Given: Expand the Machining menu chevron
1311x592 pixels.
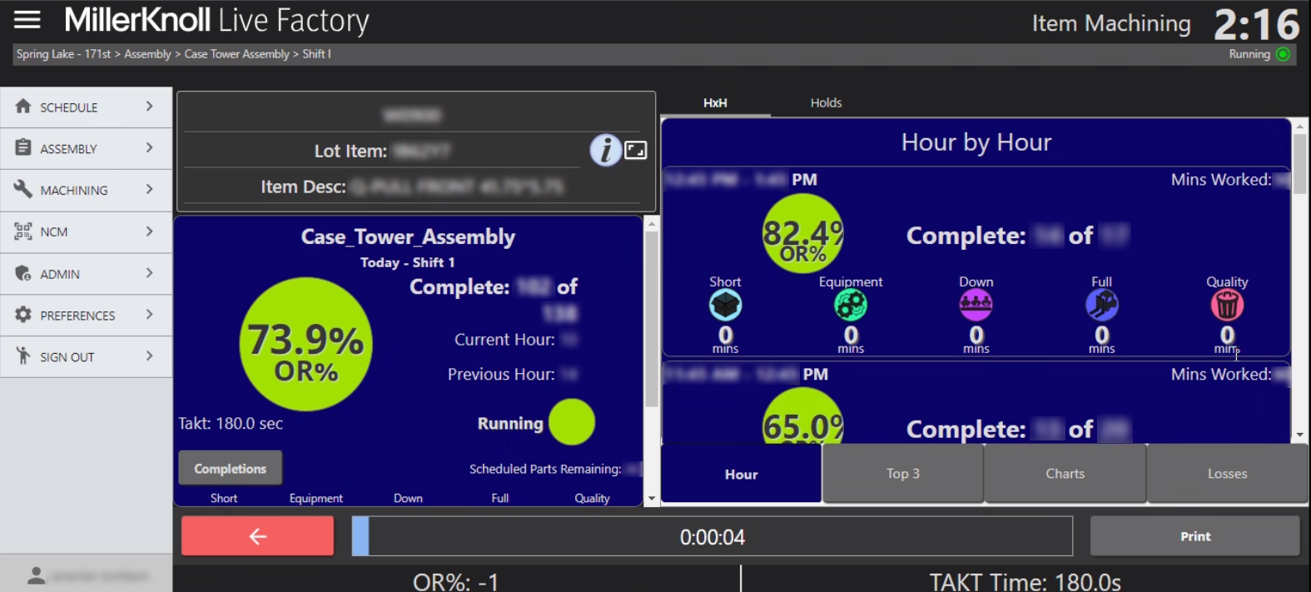Looking at the screenshot, I should pos(150,189).
